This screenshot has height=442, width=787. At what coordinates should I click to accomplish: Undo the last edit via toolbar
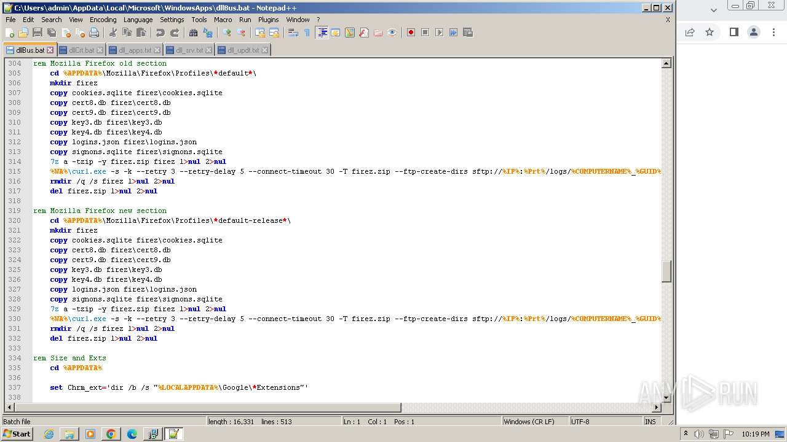click(160, 33)
